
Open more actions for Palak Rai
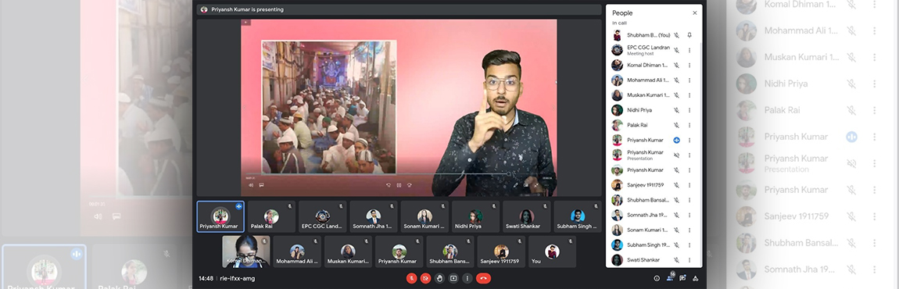click(689, 125)
